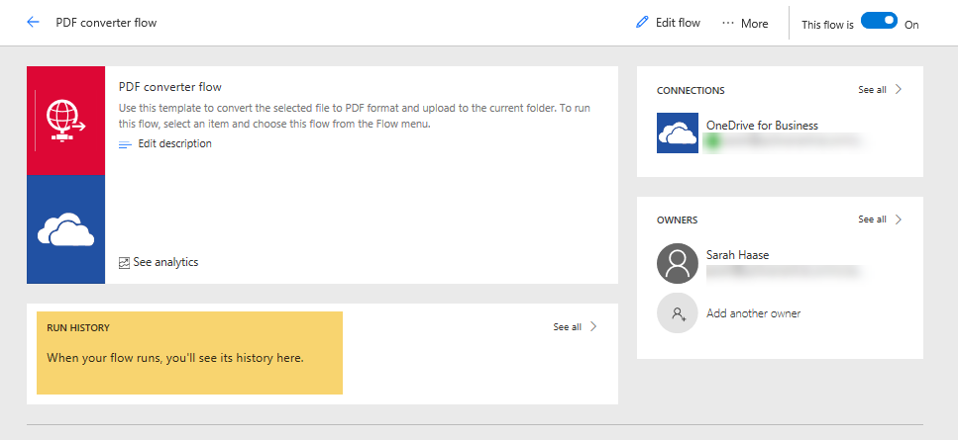Select the OneDrive for Business connection name
The width and height of the screenshot is (958, 440).
coord(762,126)
